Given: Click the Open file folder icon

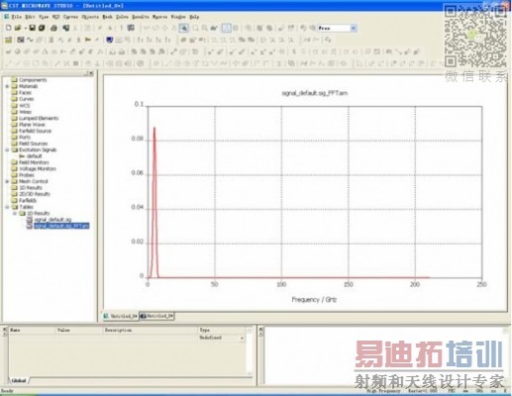Looking at the screenshot, I should 18,28.
